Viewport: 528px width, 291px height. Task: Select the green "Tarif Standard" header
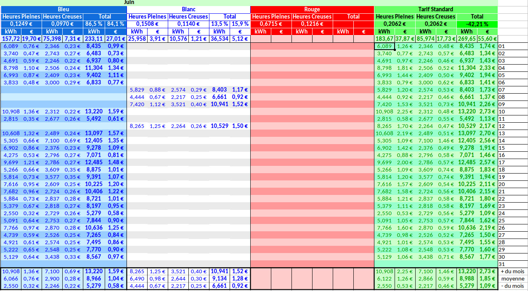click(435, 9)
